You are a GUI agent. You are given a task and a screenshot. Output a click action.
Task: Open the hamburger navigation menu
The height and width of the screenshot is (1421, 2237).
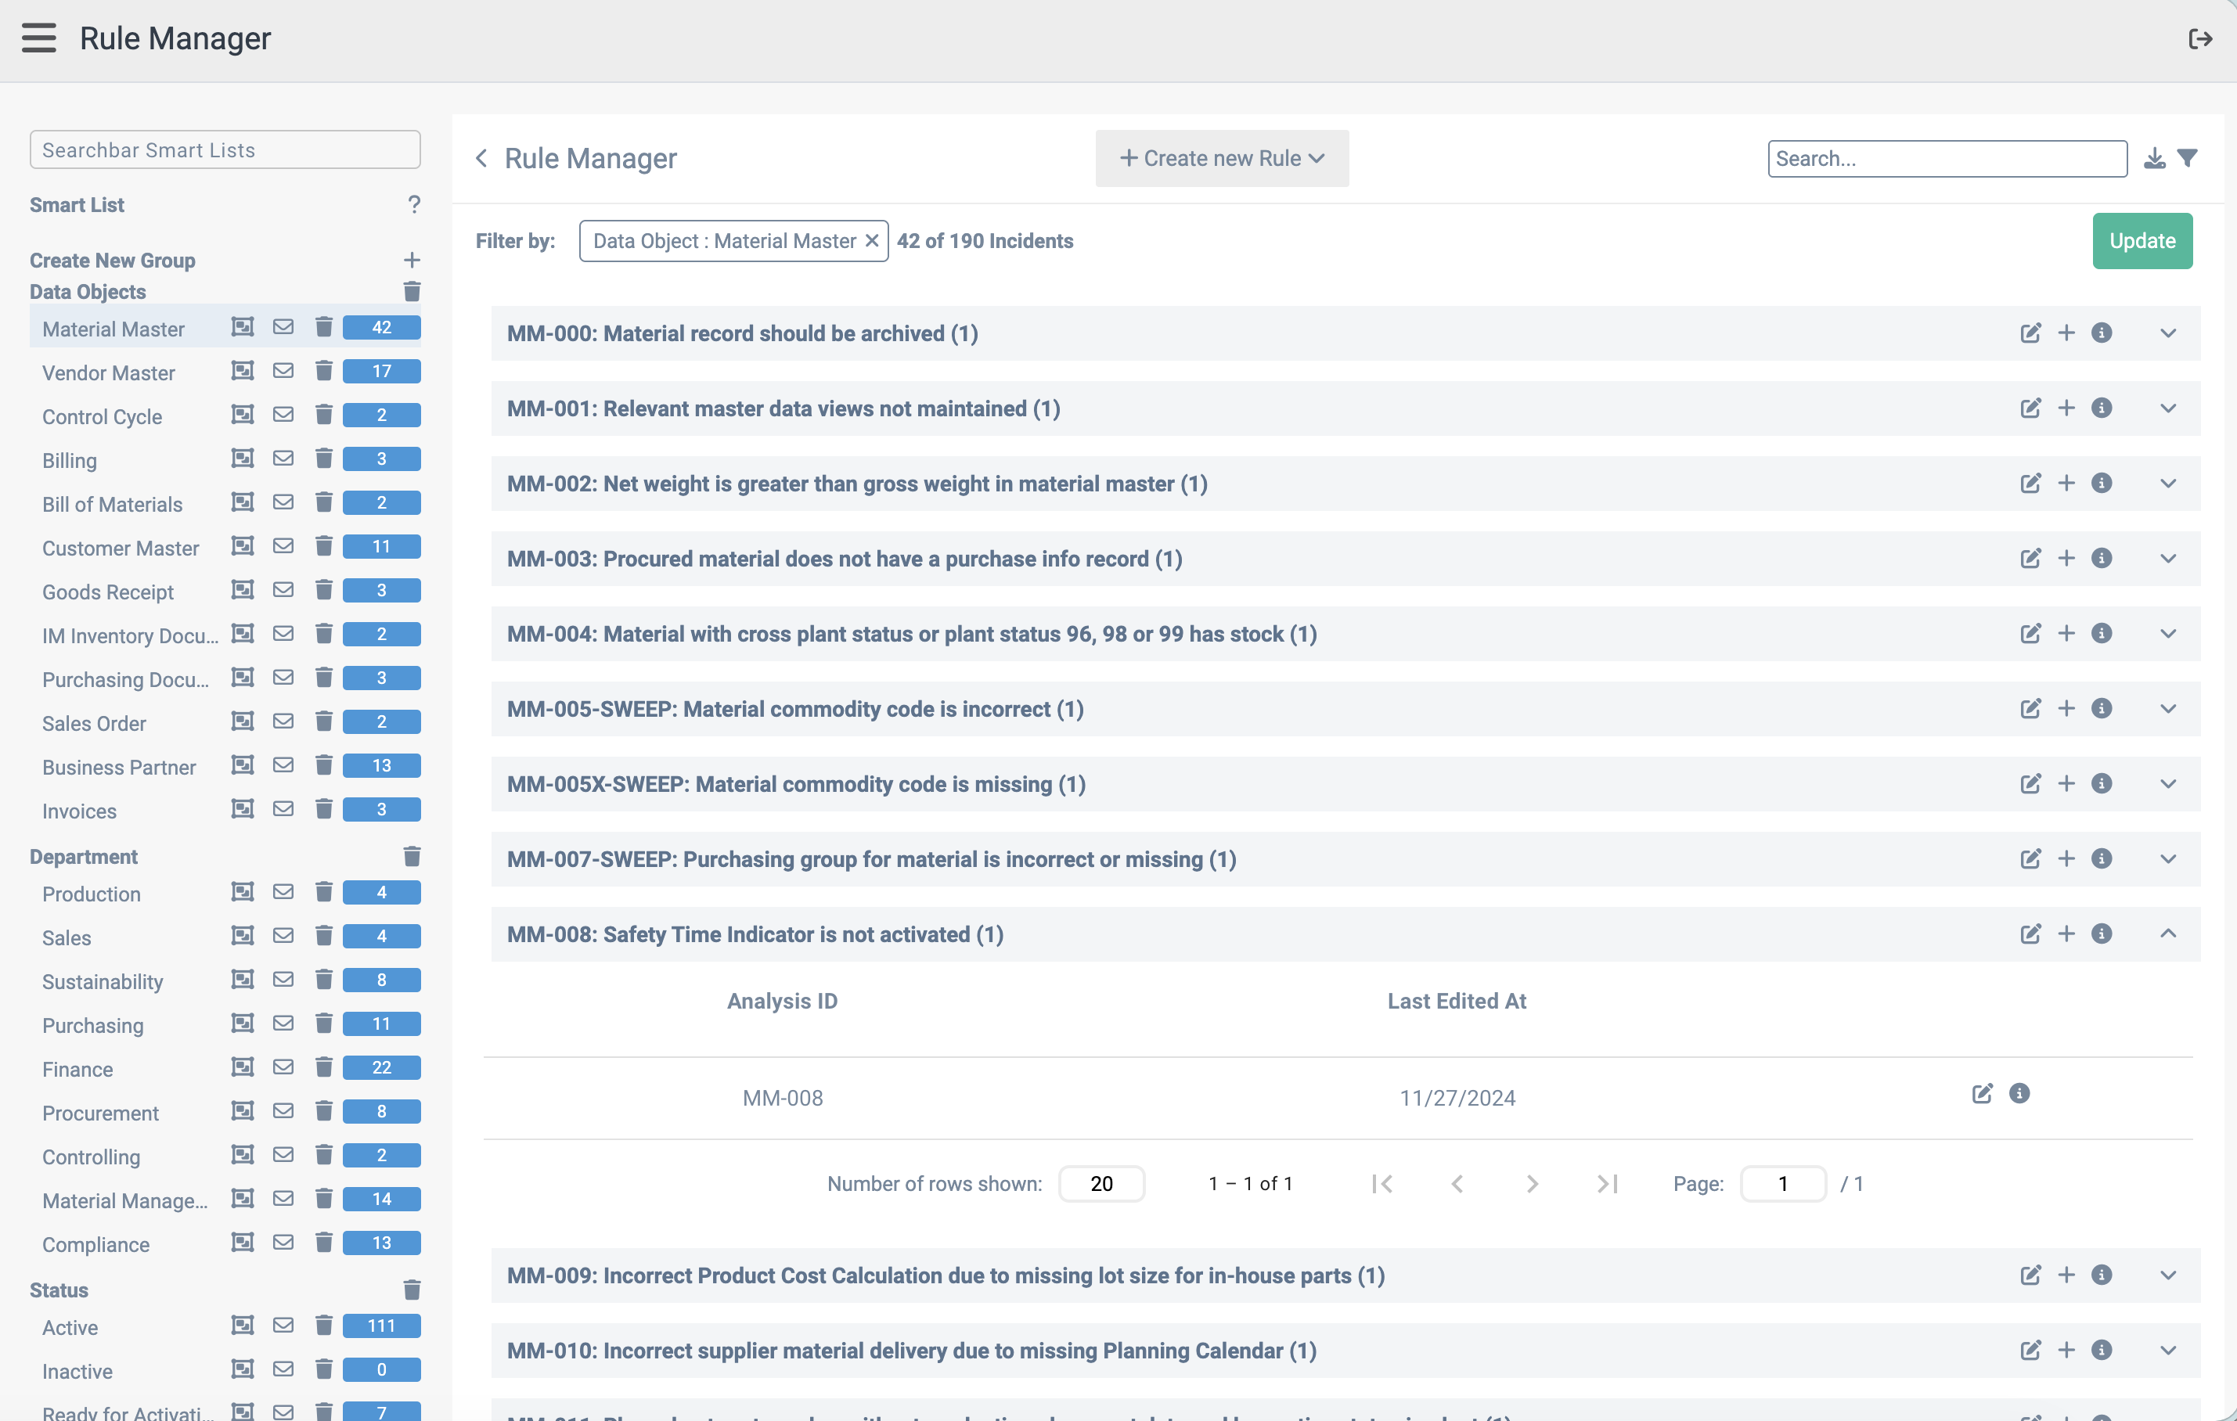click(39, 38)
